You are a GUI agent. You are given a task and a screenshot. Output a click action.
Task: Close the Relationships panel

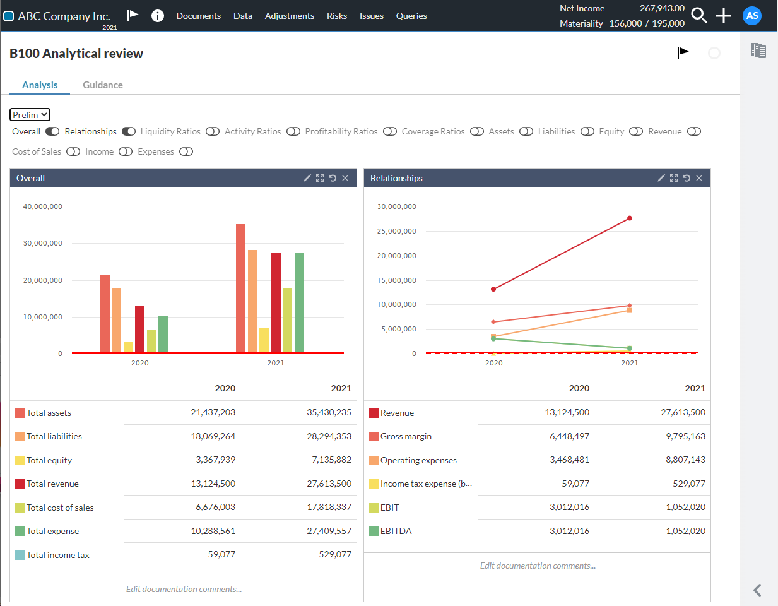(699, 178)
